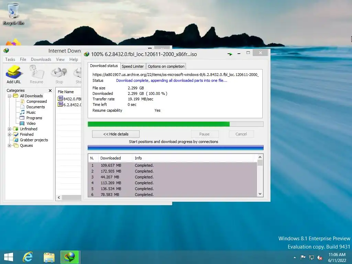Select connection row 2 with 172.505 MB
The height and width of the screenshot is (264, 352).
coord(173,171)
